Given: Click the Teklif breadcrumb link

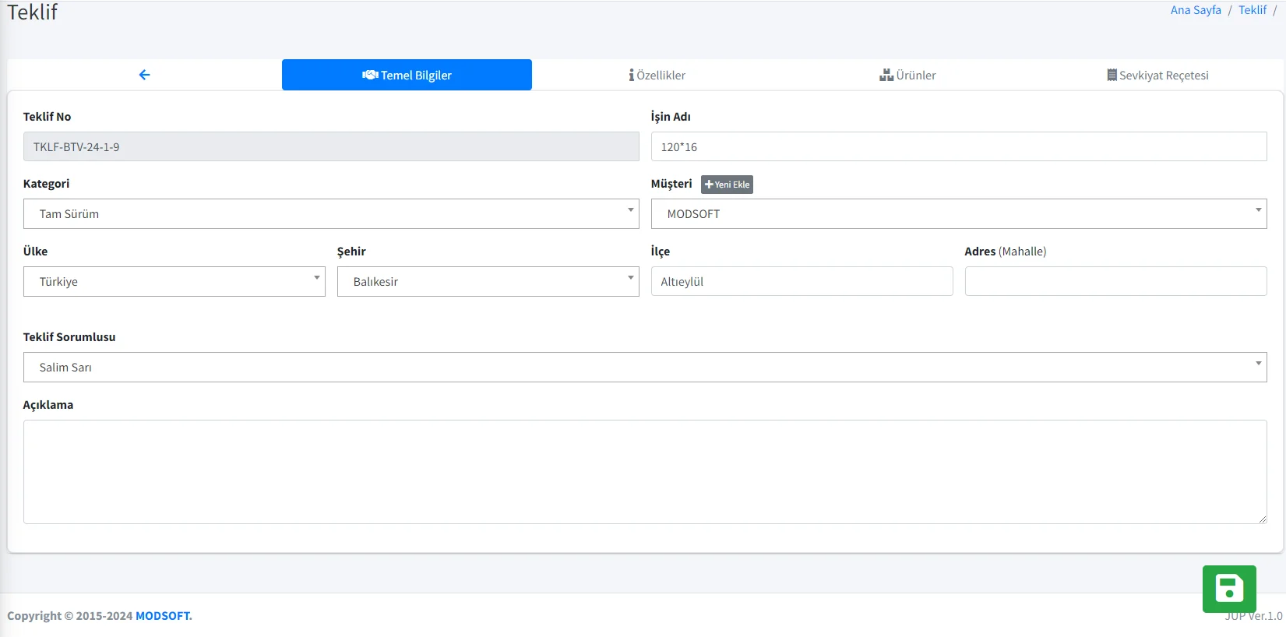Looking at the screenshot, I should (x=1252, y=10).
